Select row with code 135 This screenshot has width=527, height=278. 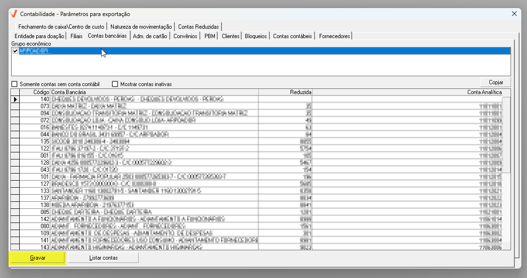click(257, 142)
